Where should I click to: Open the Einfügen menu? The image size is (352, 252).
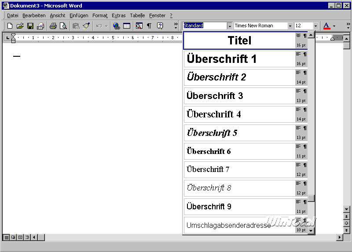[79, 15]
